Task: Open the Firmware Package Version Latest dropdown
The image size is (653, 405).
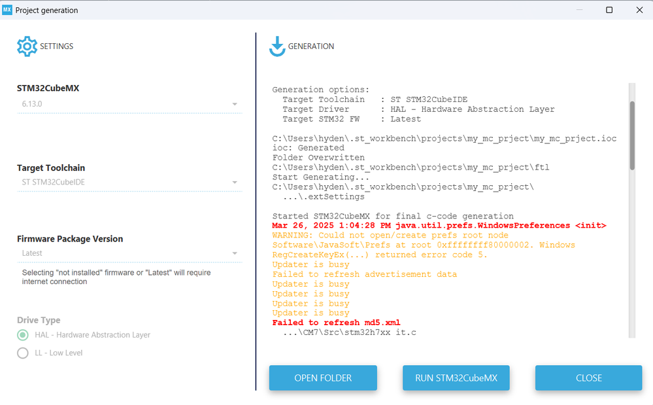Action: pyautogui.click(x=129, y=253)
